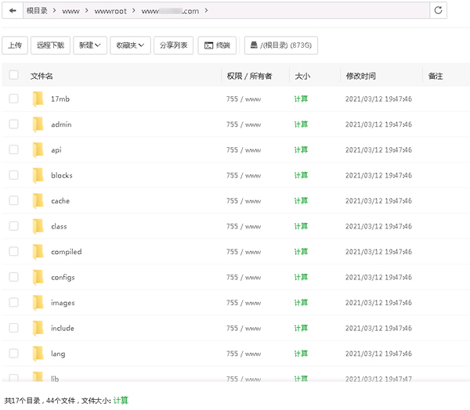
Task: Check the cache row checkbox
Action: click(x=13, y=200)
